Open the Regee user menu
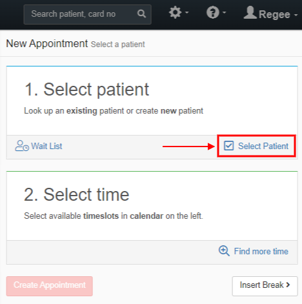The image size is (302, 304). (270, 13)
